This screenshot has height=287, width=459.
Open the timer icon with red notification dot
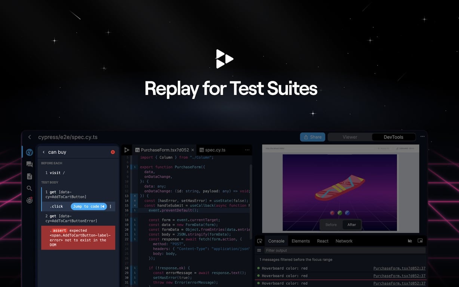click(x=29, y=200)
